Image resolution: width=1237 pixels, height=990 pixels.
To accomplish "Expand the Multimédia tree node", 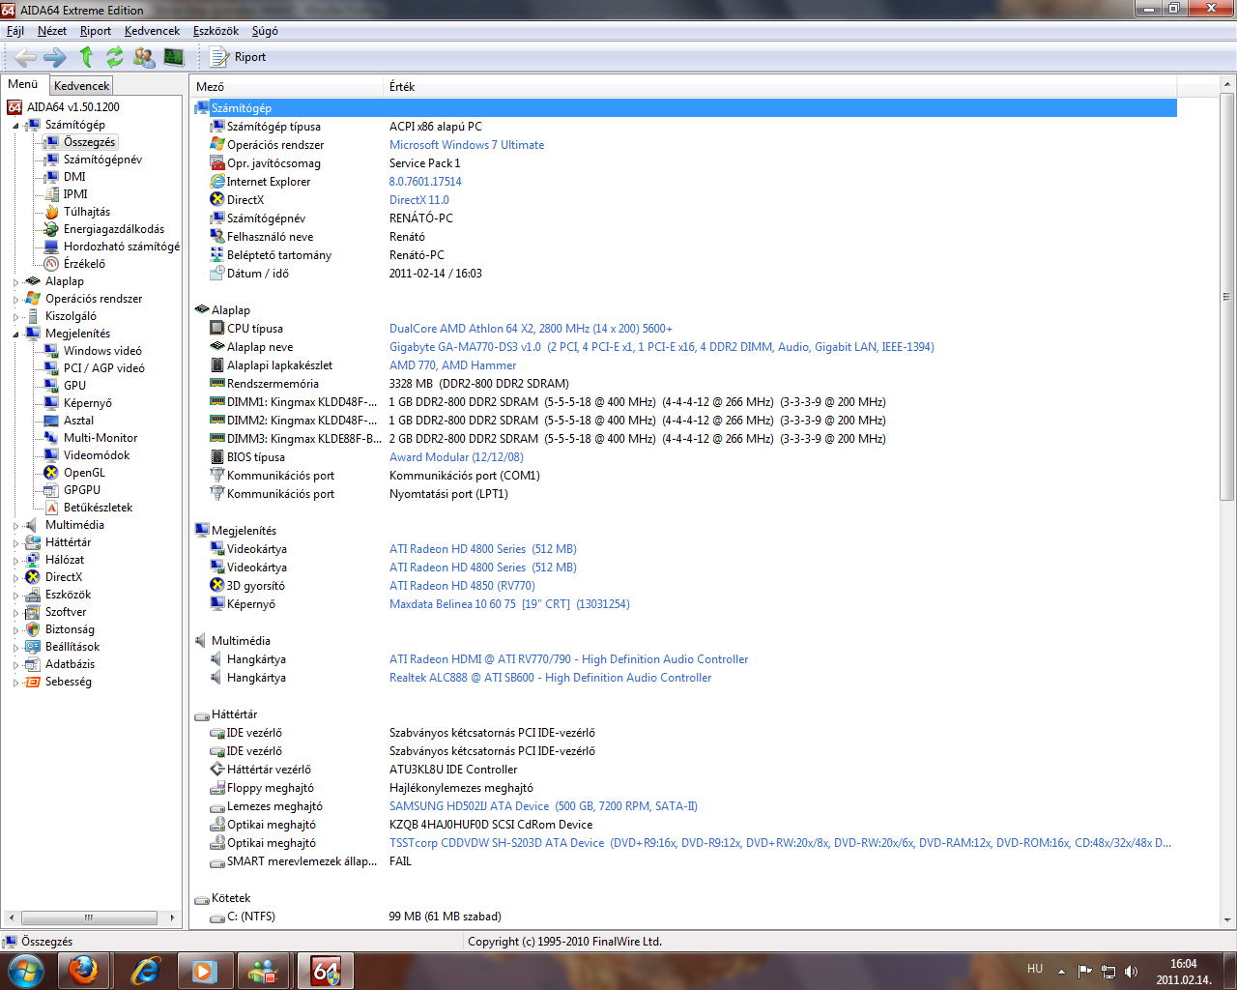I will click(x=15, y=526).
